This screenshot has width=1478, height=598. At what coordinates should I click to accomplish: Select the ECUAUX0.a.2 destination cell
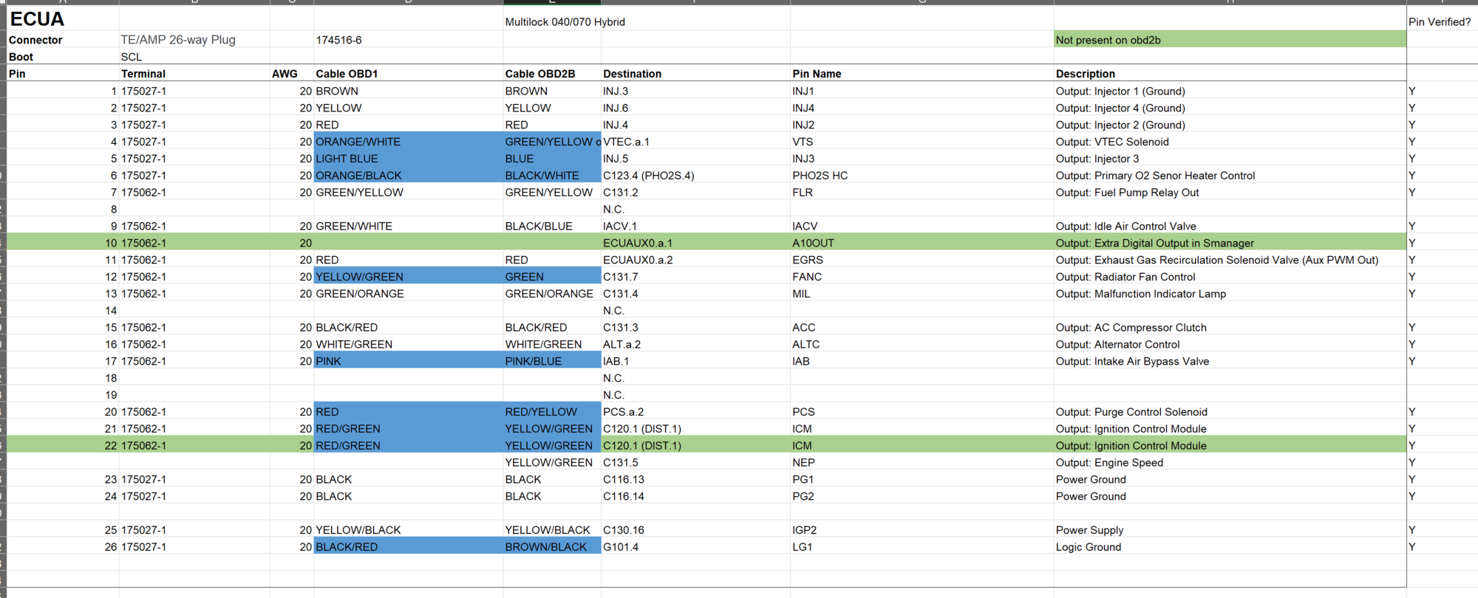tap(638, 260)
